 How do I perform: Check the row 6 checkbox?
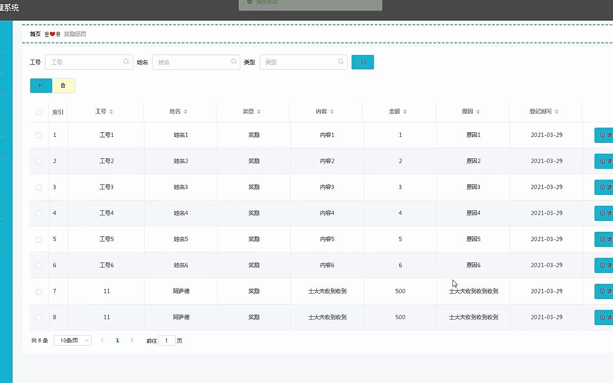pyautogui.click(x=39, y=265)
